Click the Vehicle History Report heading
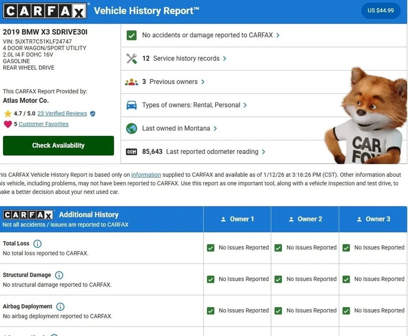Image resolution: width=408 pixels, height=336 pixels. [x=146, y=11]
